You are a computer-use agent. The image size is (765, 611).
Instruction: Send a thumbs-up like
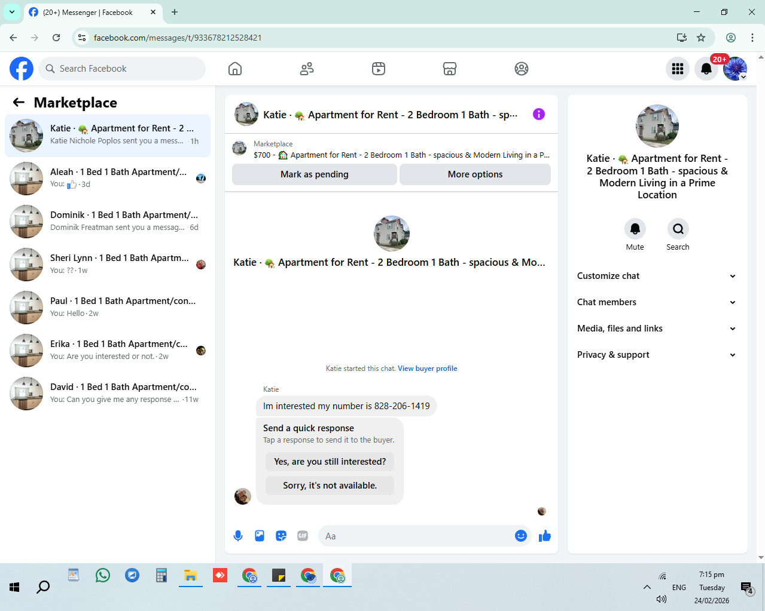pyautogui.click(x=545, y=536)
